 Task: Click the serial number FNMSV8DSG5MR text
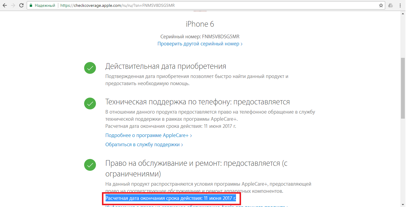click(x=221, y=36)
